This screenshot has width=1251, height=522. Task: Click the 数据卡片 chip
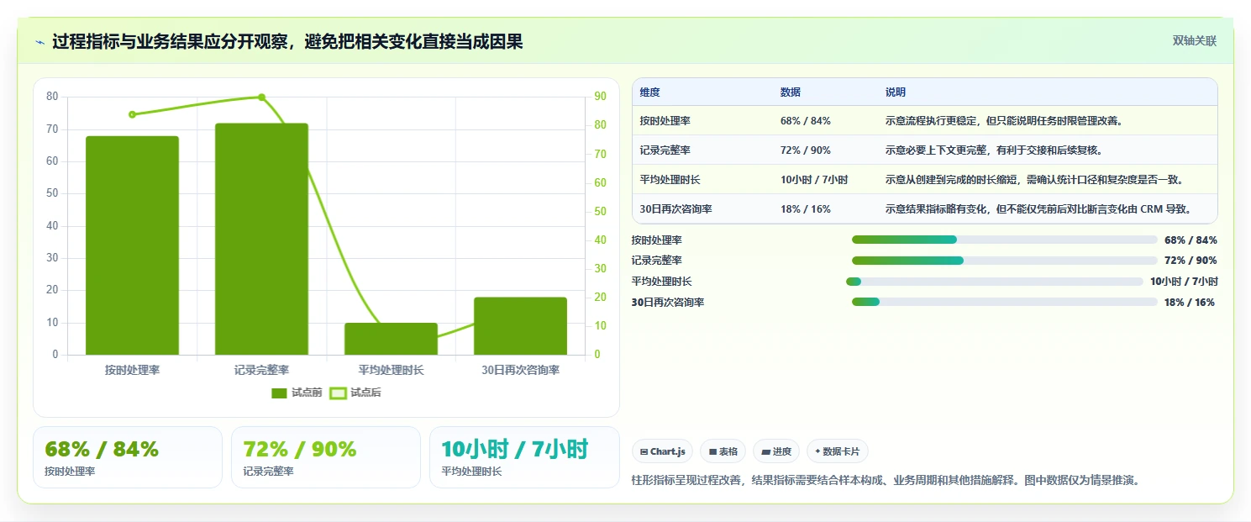coord(838,451)
